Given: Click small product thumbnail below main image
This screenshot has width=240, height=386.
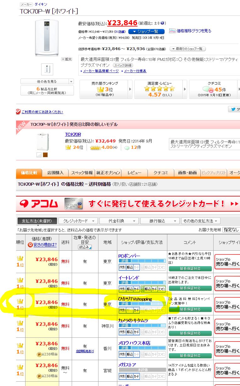Looking at the screenshot, I should [x=47, y=69].
